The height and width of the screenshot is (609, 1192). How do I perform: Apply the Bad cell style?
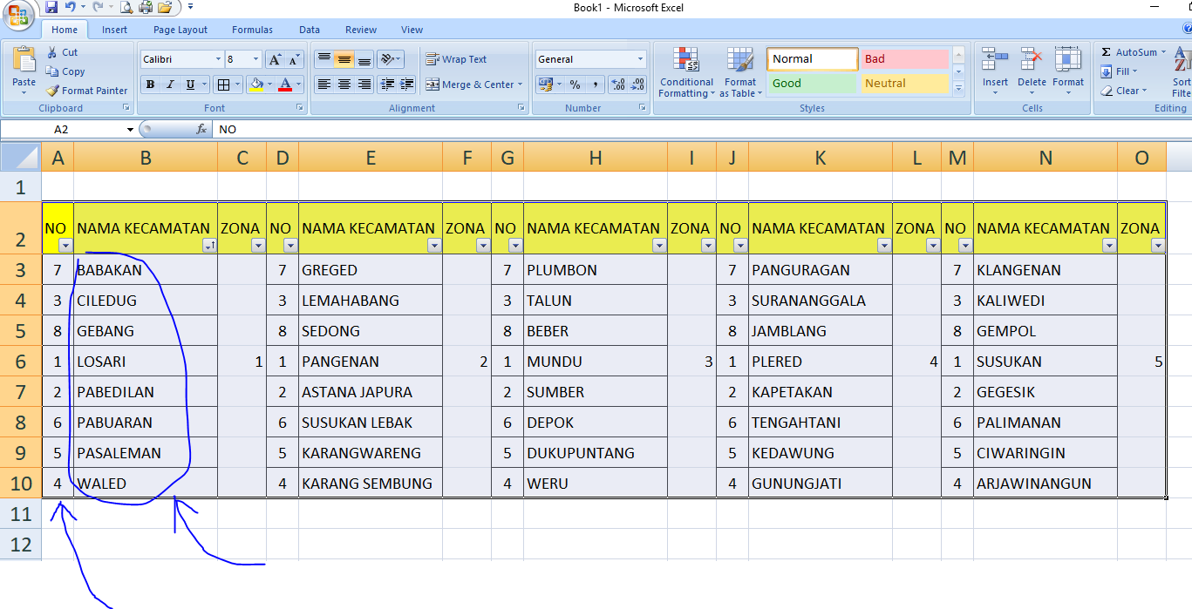click(905, 59)
